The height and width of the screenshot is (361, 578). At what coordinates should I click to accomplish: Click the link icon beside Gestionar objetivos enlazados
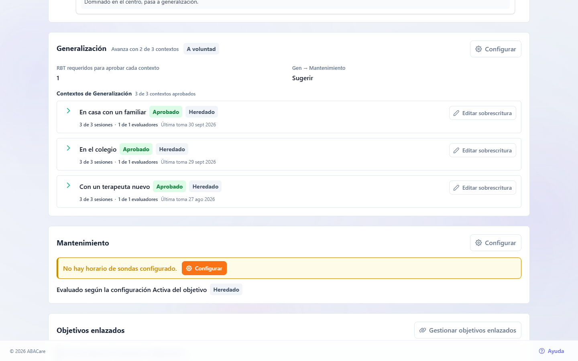(x=423, y=330)
